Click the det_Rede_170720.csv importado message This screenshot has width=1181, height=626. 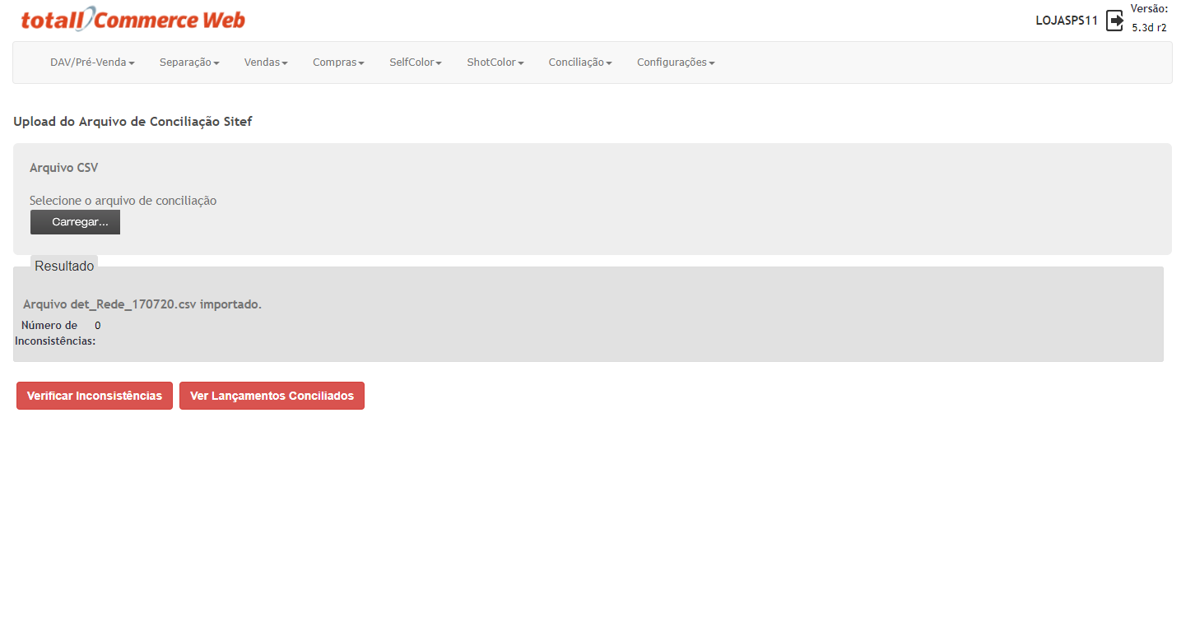coord(142,304)
